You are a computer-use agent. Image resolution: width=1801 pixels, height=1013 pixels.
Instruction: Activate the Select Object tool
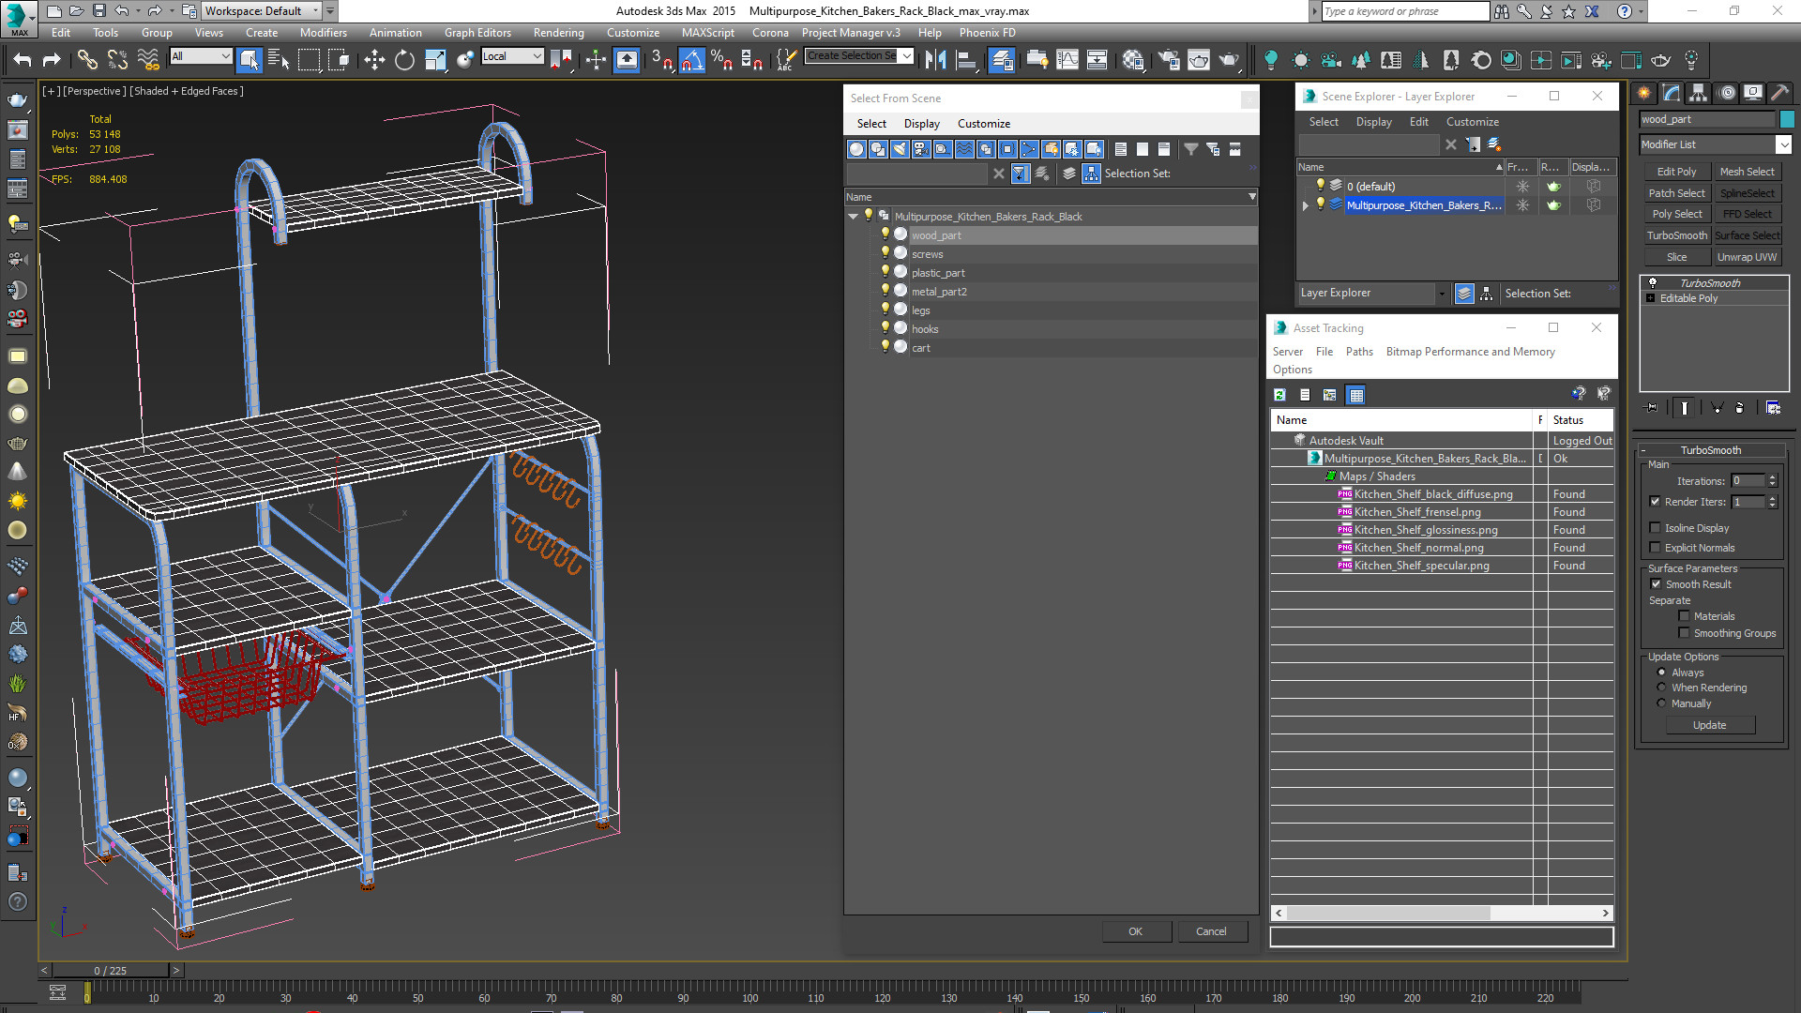[249, 60]
